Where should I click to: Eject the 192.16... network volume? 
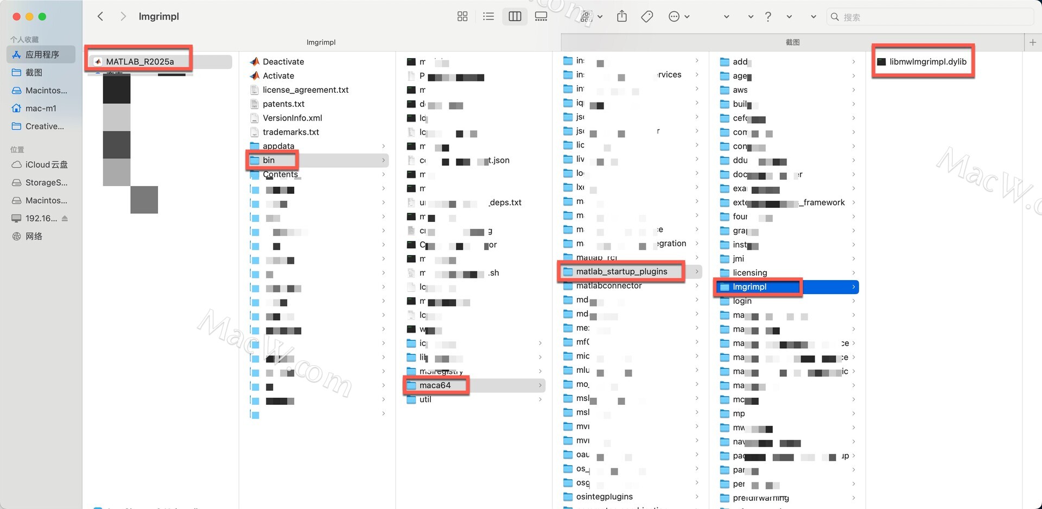tap(65, 218)
